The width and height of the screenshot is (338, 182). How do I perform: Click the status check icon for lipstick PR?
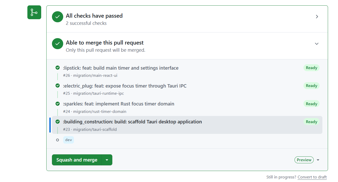tap(58, 68)
